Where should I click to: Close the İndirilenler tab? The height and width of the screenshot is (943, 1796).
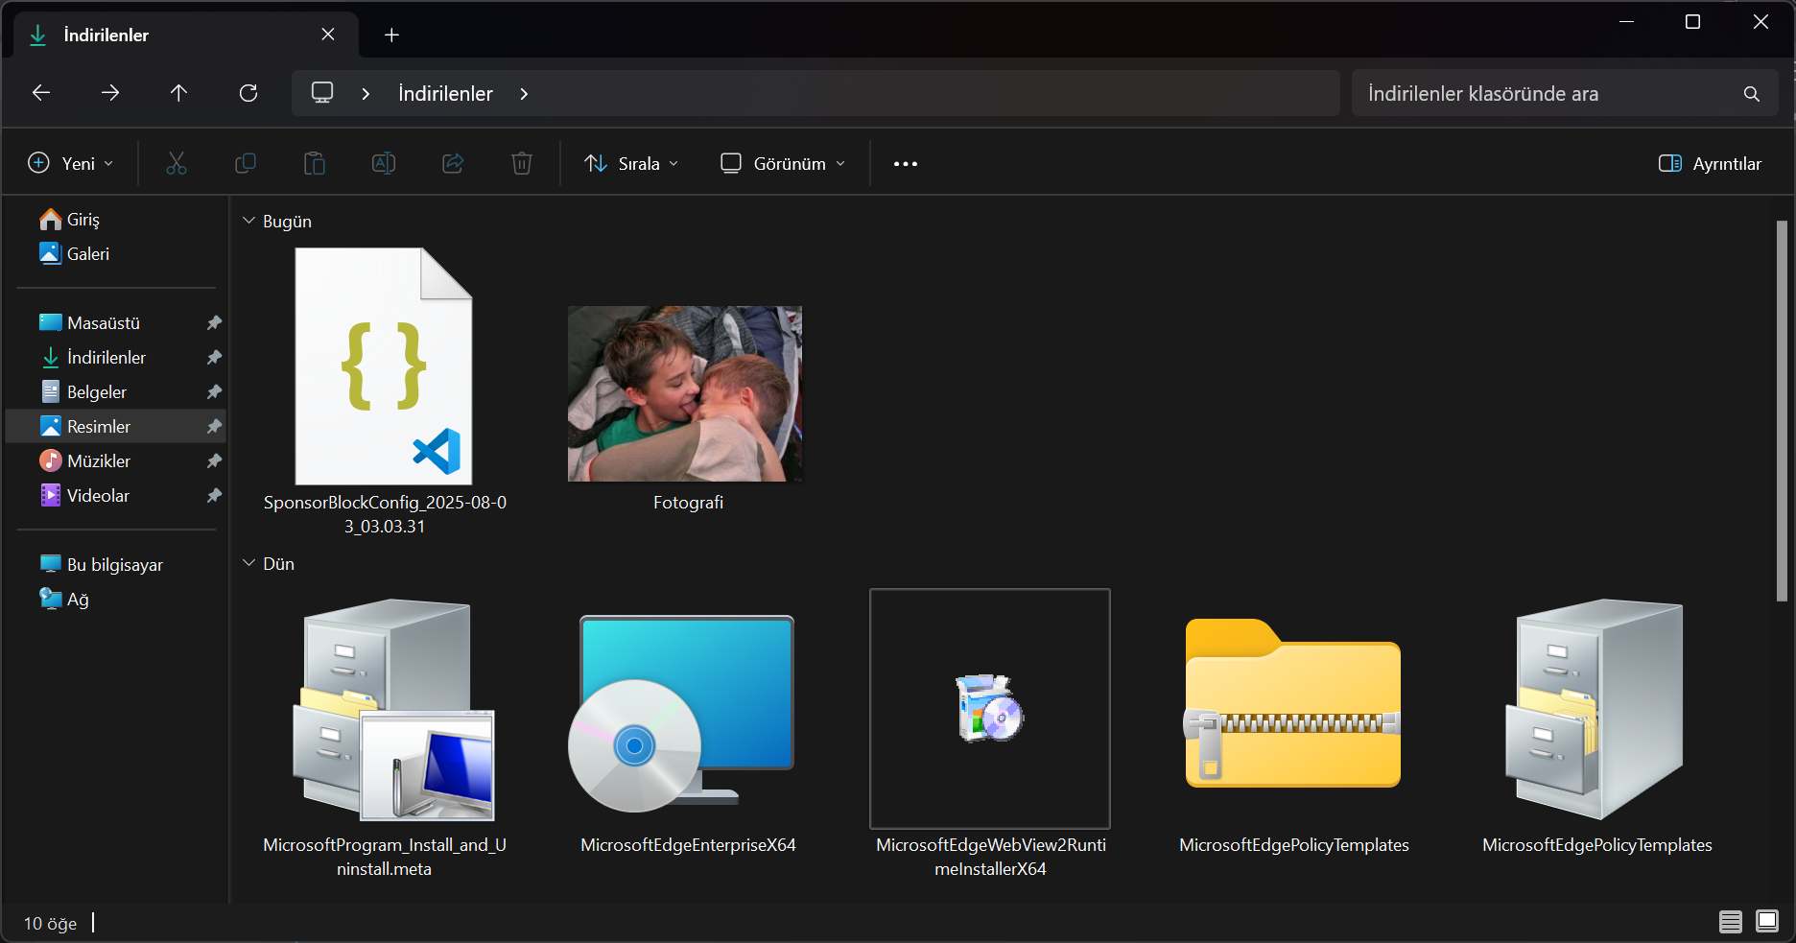[x=328, y=35]
